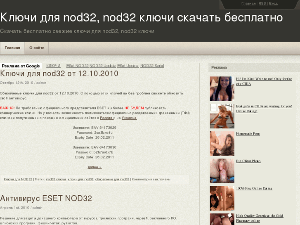This screenshot has width=300, height=225.
Task: Click the далее » read more link
Action: click(94, 167)
